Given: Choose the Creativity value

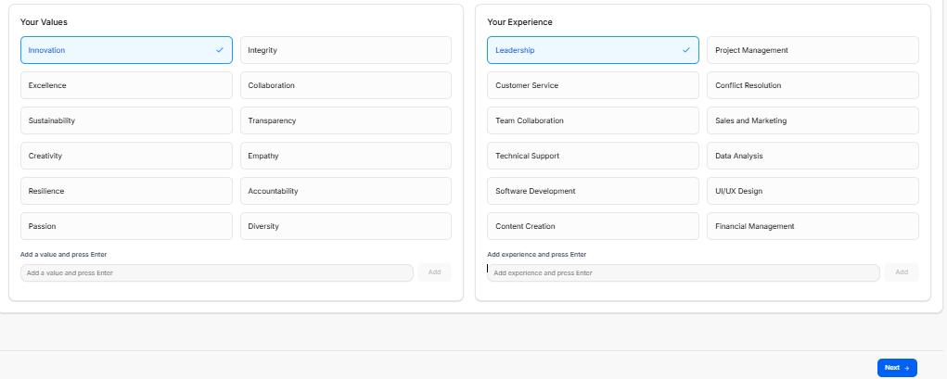Looking at the screenshot, I should coord(126,156).
